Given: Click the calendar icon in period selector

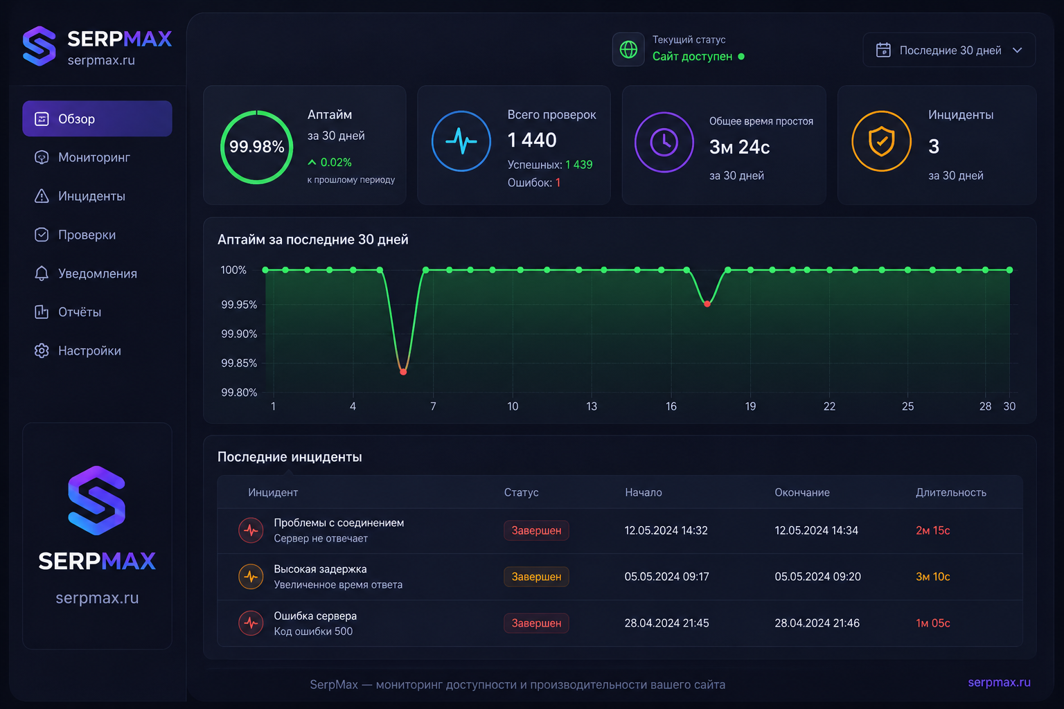Looking at the screenshot, I should tap(883, 50).
